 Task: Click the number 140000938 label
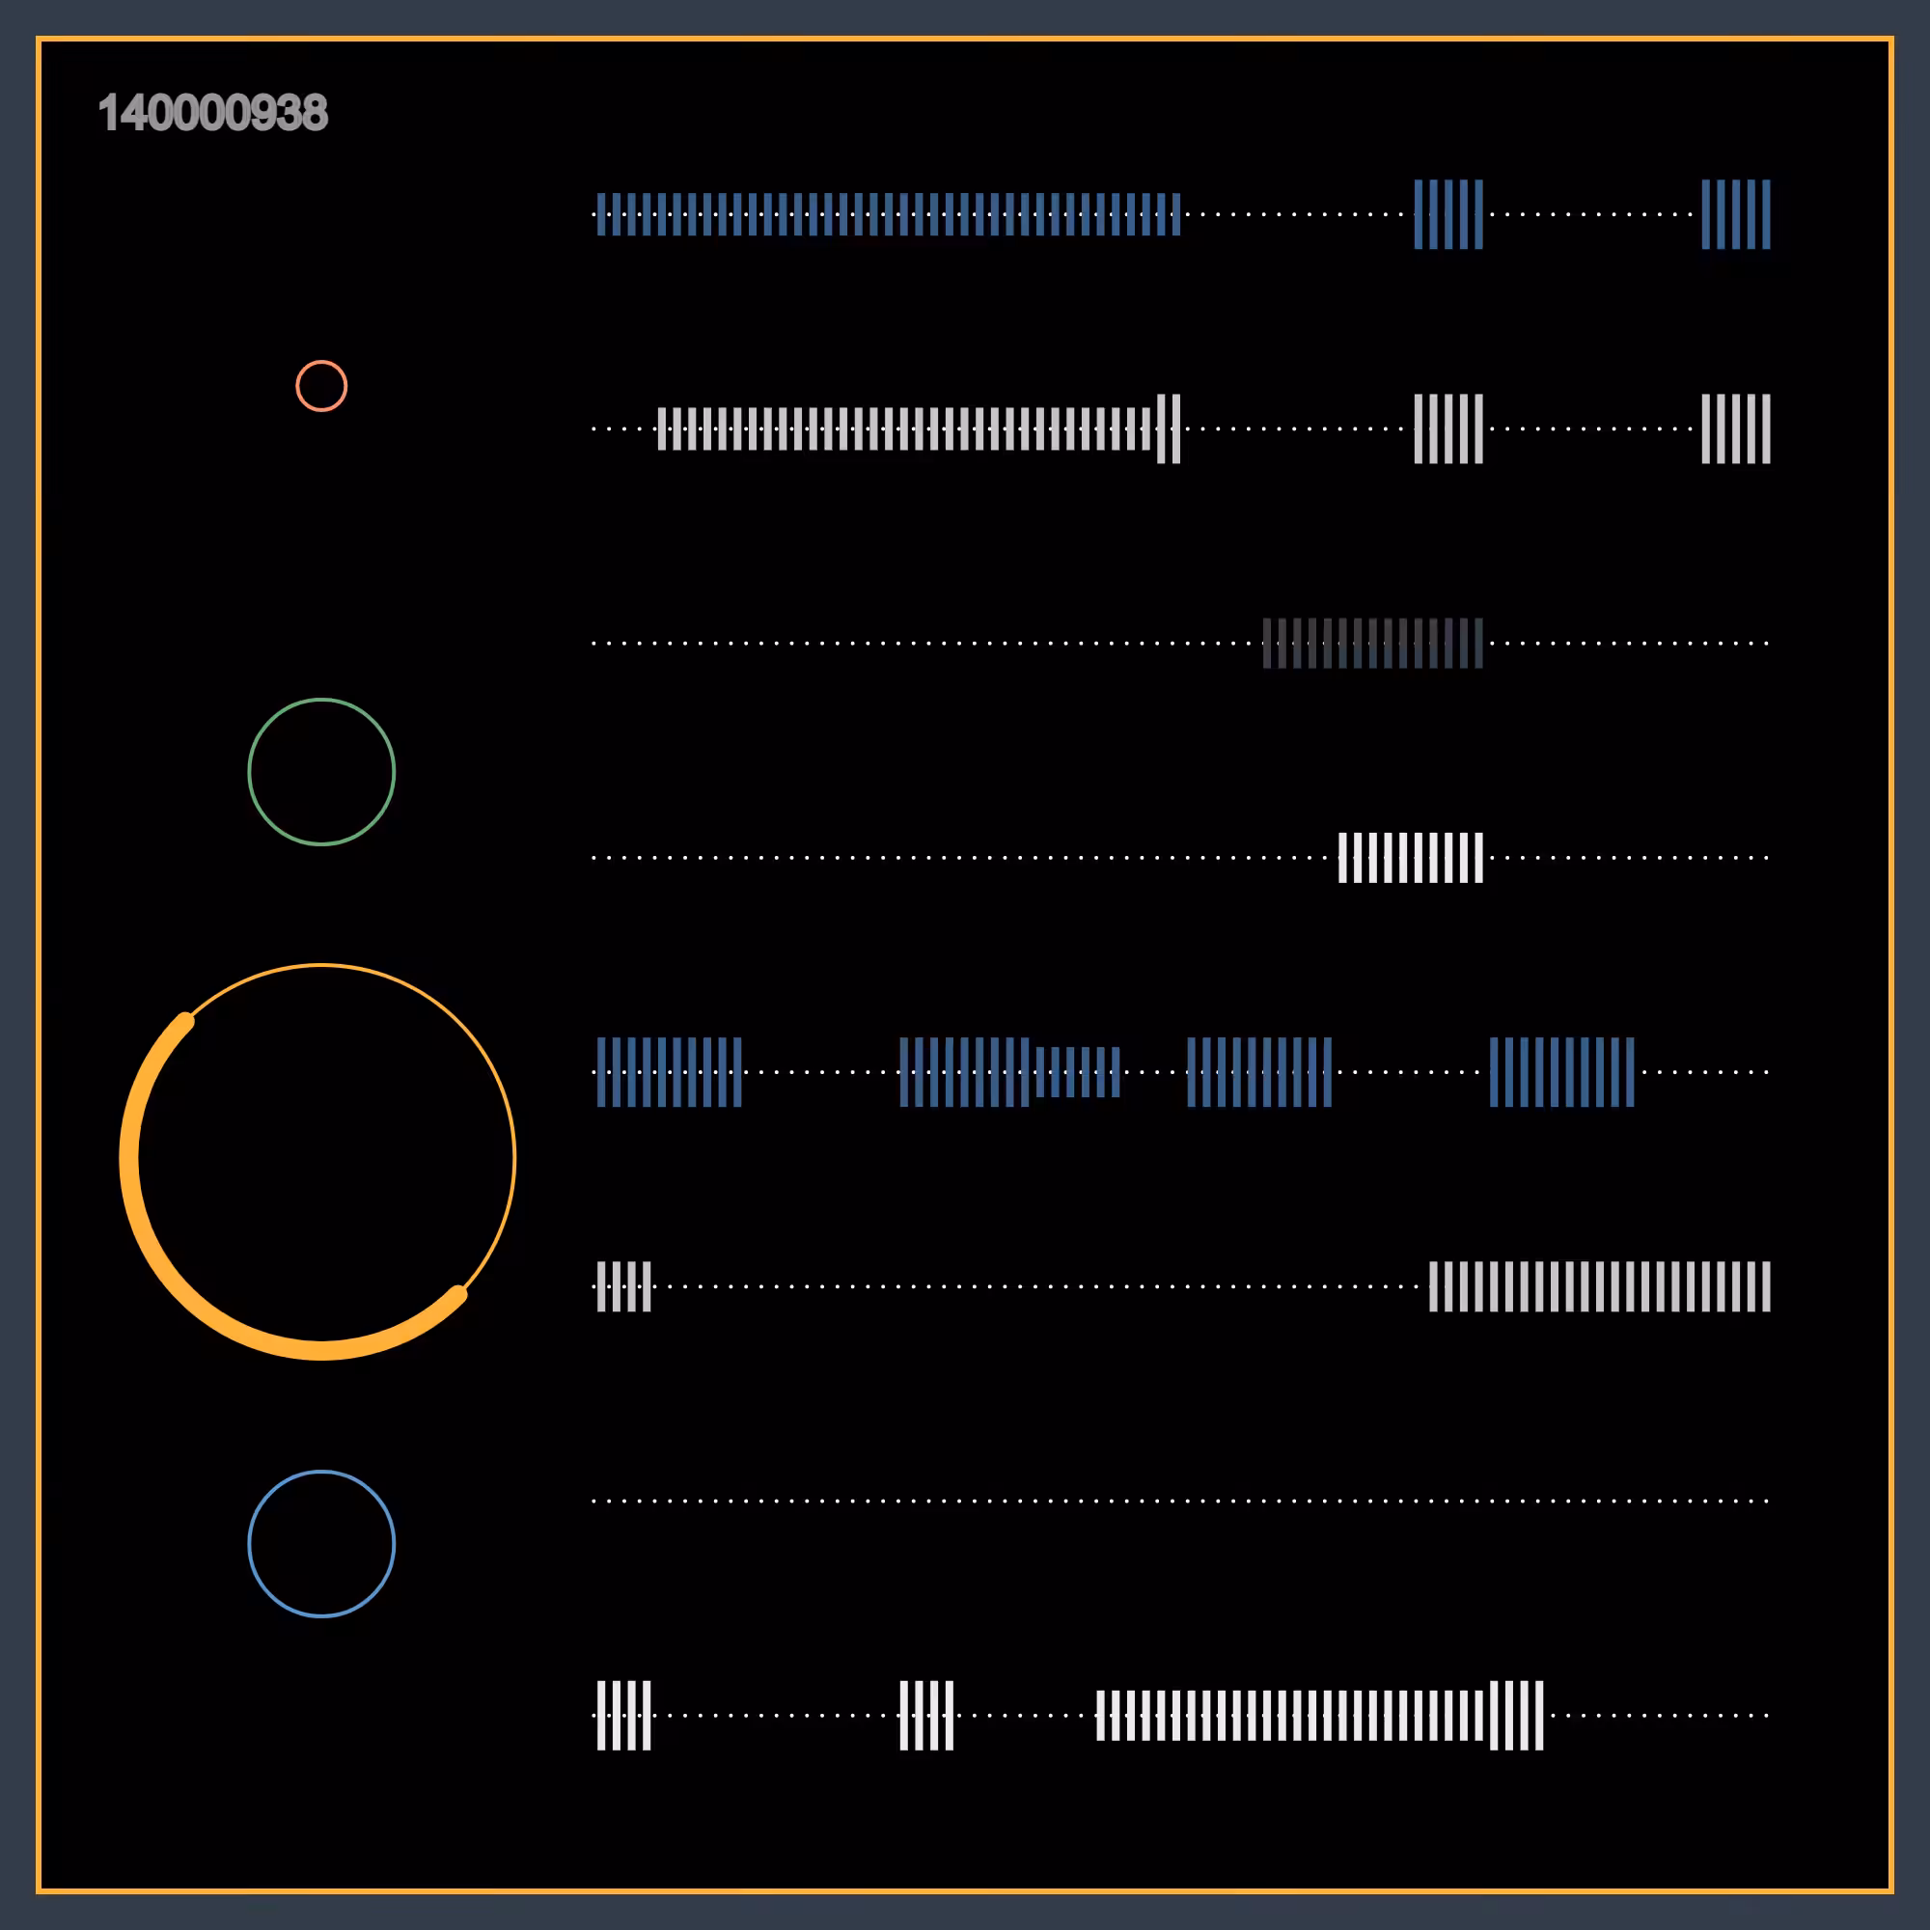pyautogui.click(x=212, y=113)
